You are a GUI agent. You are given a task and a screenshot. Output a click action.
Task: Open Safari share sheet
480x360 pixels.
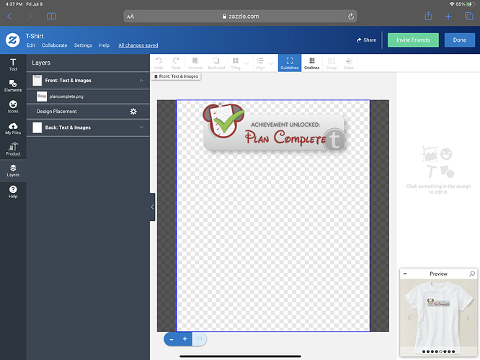tap(428, 16)
